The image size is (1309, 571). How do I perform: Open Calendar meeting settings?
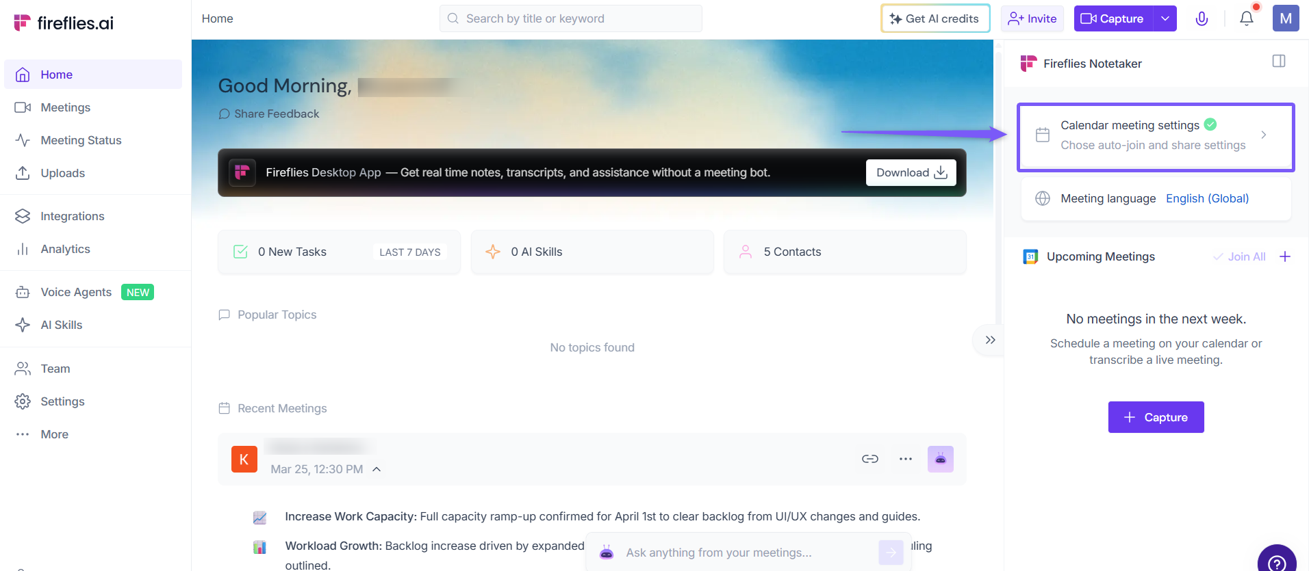point(1156,137)
